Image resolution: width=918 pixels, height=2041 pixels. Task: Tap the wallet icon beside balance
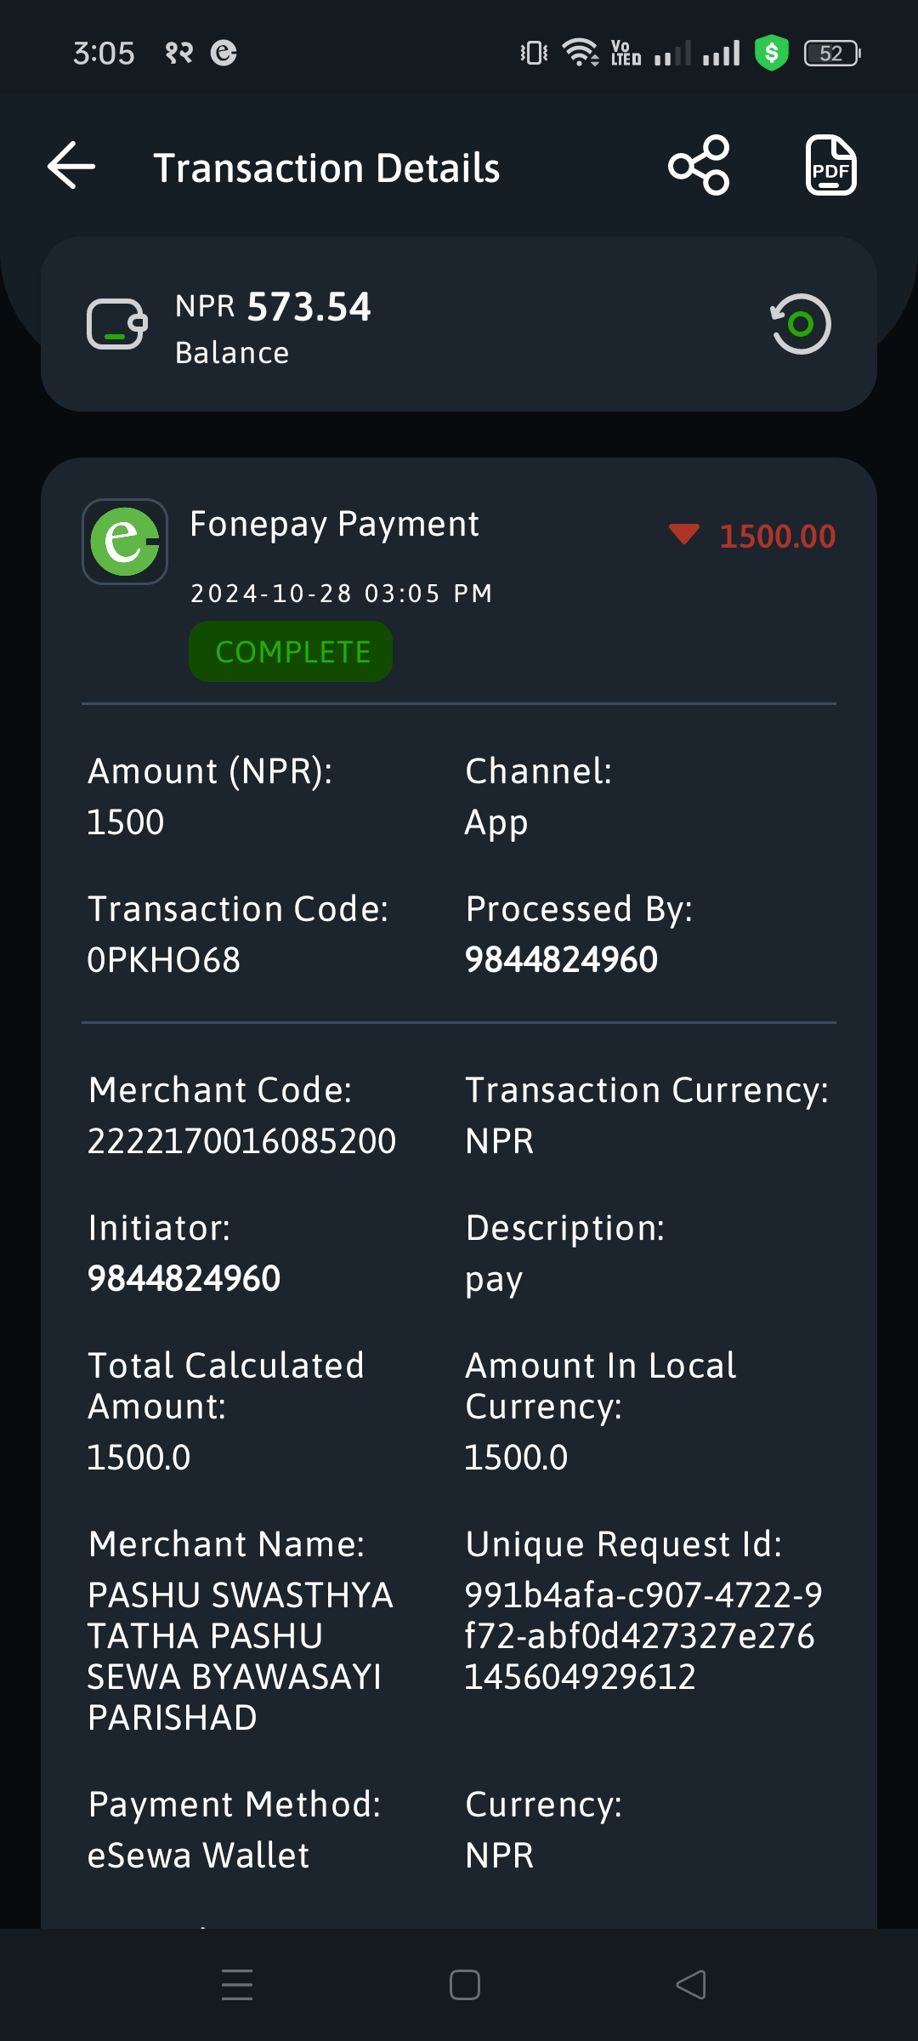pos(117,324)
